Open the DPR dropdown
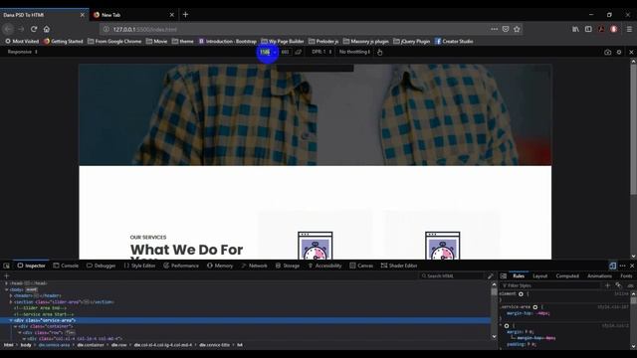Screen dimensions: 637x358 tap(322, 52)
